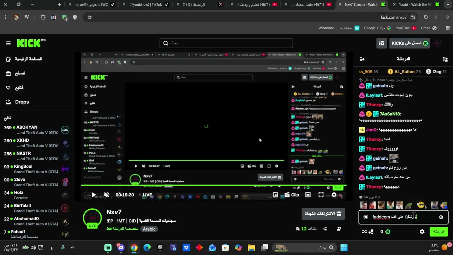This screenshot has width=453, height=255.
Task: Focus the chat message input
Action: click(x=403, y=217)
